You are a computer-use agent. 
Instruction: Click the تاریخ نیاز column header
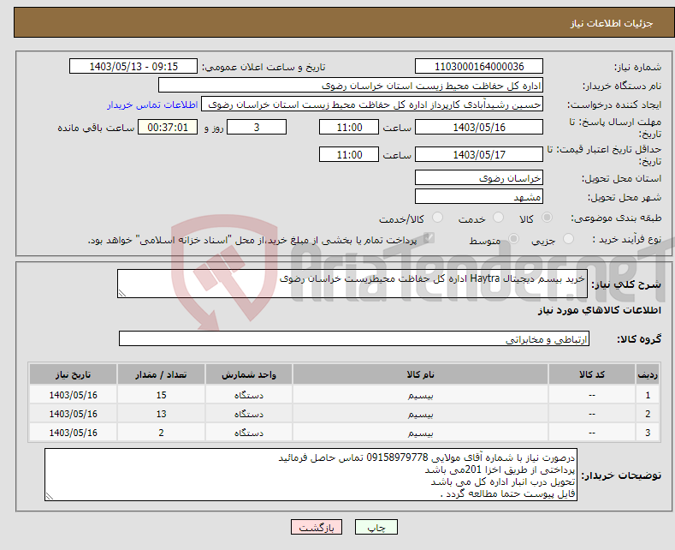pyautogui.click(x=74, y=374)
